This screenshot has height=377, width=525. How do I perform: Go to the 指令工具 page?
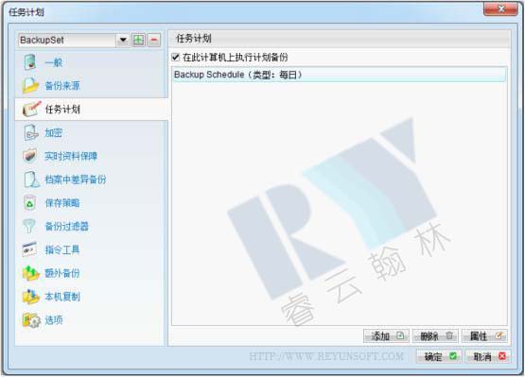62,249
